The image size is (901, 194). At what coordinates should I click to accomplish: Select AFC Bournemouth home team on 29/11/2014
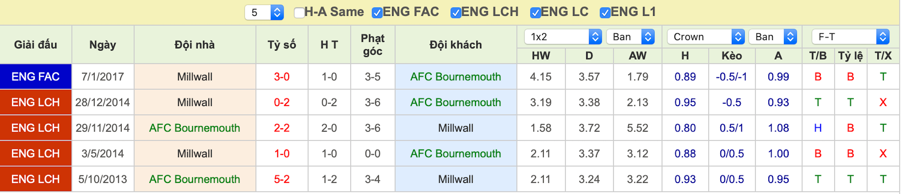coord(195,128)
